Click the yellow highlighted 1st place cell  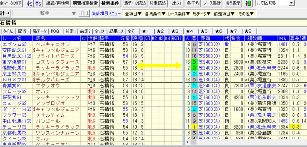pos(194,126)
